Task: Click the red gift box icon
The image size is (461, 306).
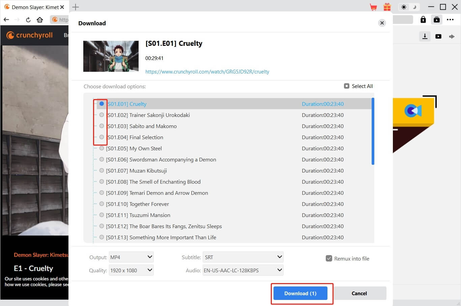Action: (387, 7)
